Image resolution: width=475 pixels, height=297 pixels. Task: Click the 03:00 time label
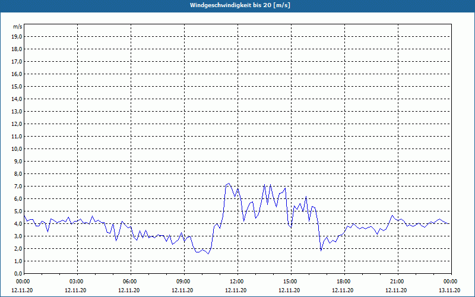(78, 281)
